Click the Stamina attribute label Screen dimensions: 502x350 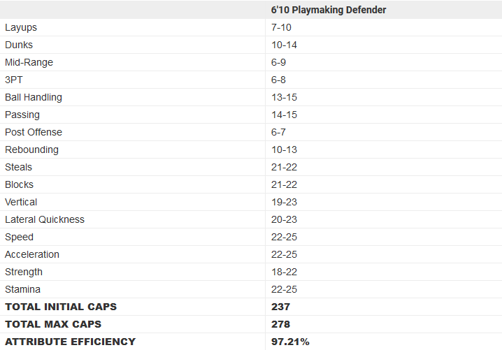pos(22,289)
